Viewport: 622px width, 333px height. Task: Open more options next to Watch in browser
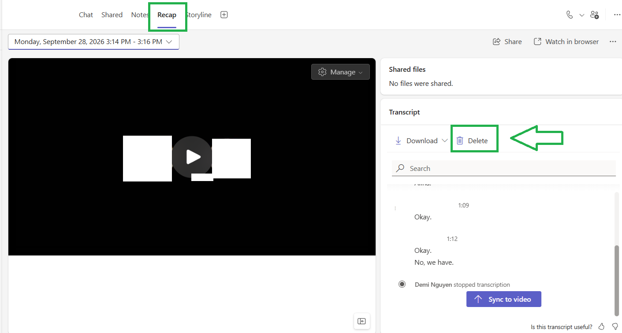coord(613,41)
